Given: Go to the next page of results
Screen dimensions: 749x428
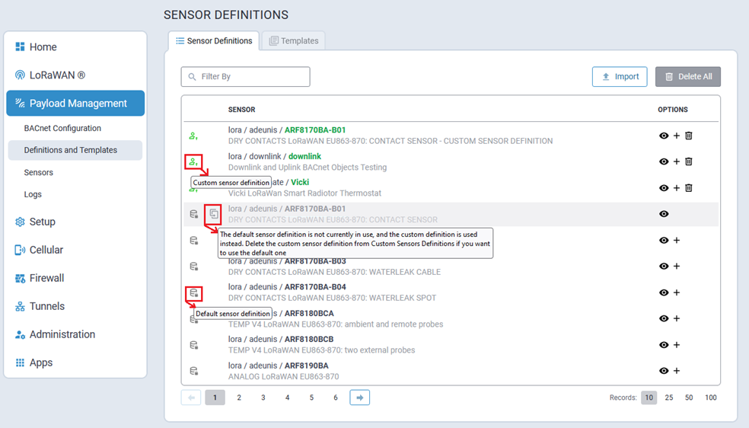Looking at the screenshot, I should (x=359, y=398).
